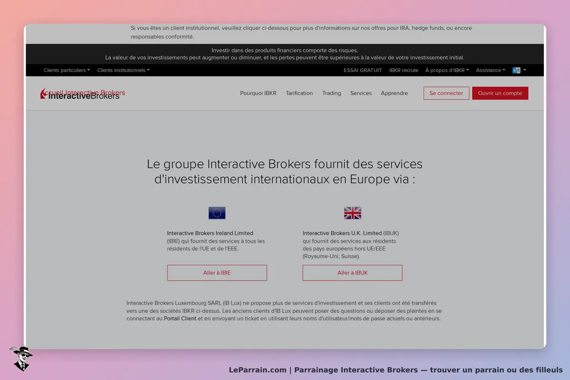Viewport: 570px width, 380px height.
Task: Open the Pourquoi IBKR menu
Action: point(258,93)
